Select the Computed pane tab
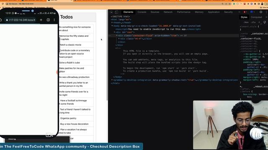 256,17
